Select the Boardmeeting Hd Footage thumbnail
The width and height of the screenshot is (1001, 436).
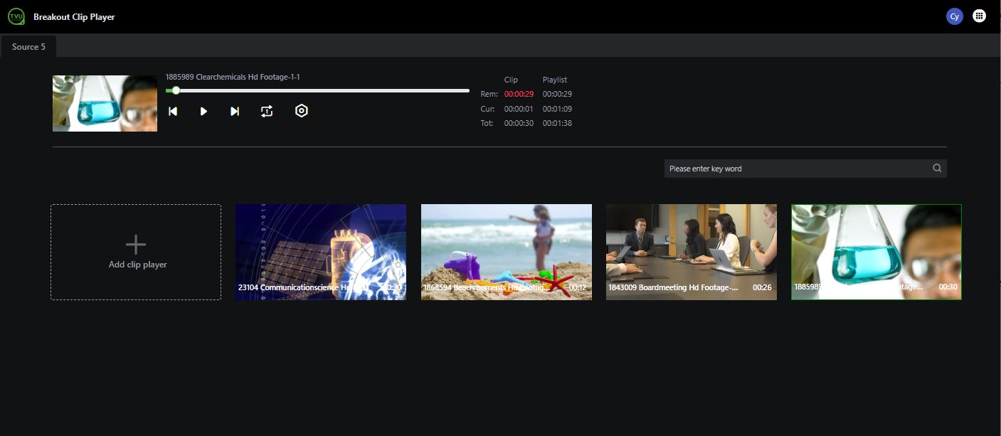coord(691,252)
